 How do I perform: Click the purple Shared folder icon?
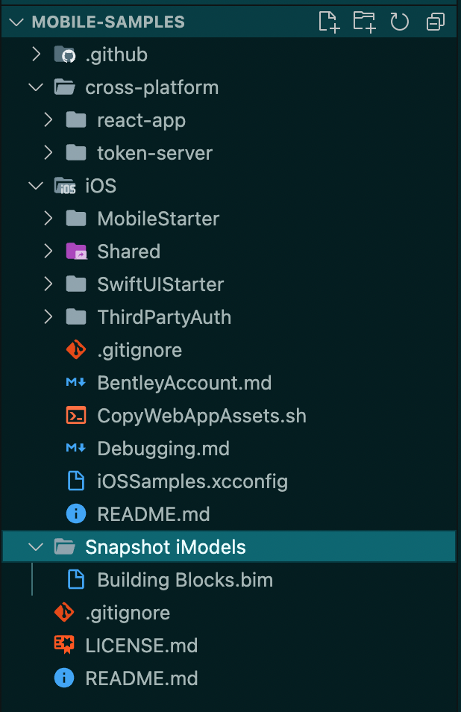click(76, 252)
